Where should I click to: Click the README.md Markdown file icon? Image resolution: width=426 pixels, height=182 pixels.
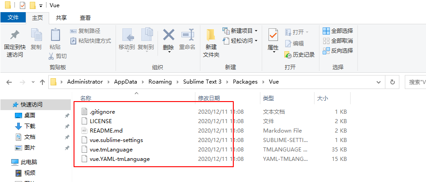tap(85, 131)
